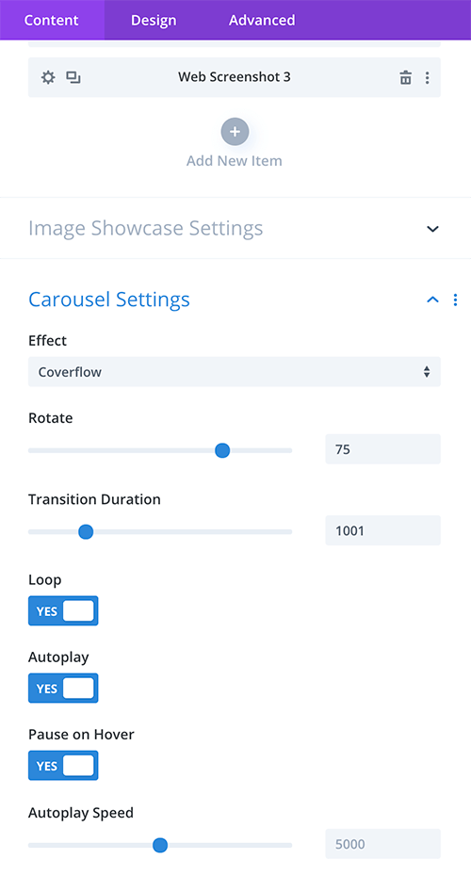Open Carousel Settings three-dot options menu
The height and width of the screenshot is (892, 471).
(455, 300)
